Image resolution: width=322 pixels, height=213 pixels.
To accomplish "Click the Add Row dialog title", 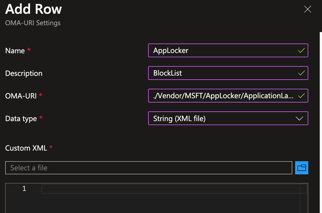I will [33, 9].
